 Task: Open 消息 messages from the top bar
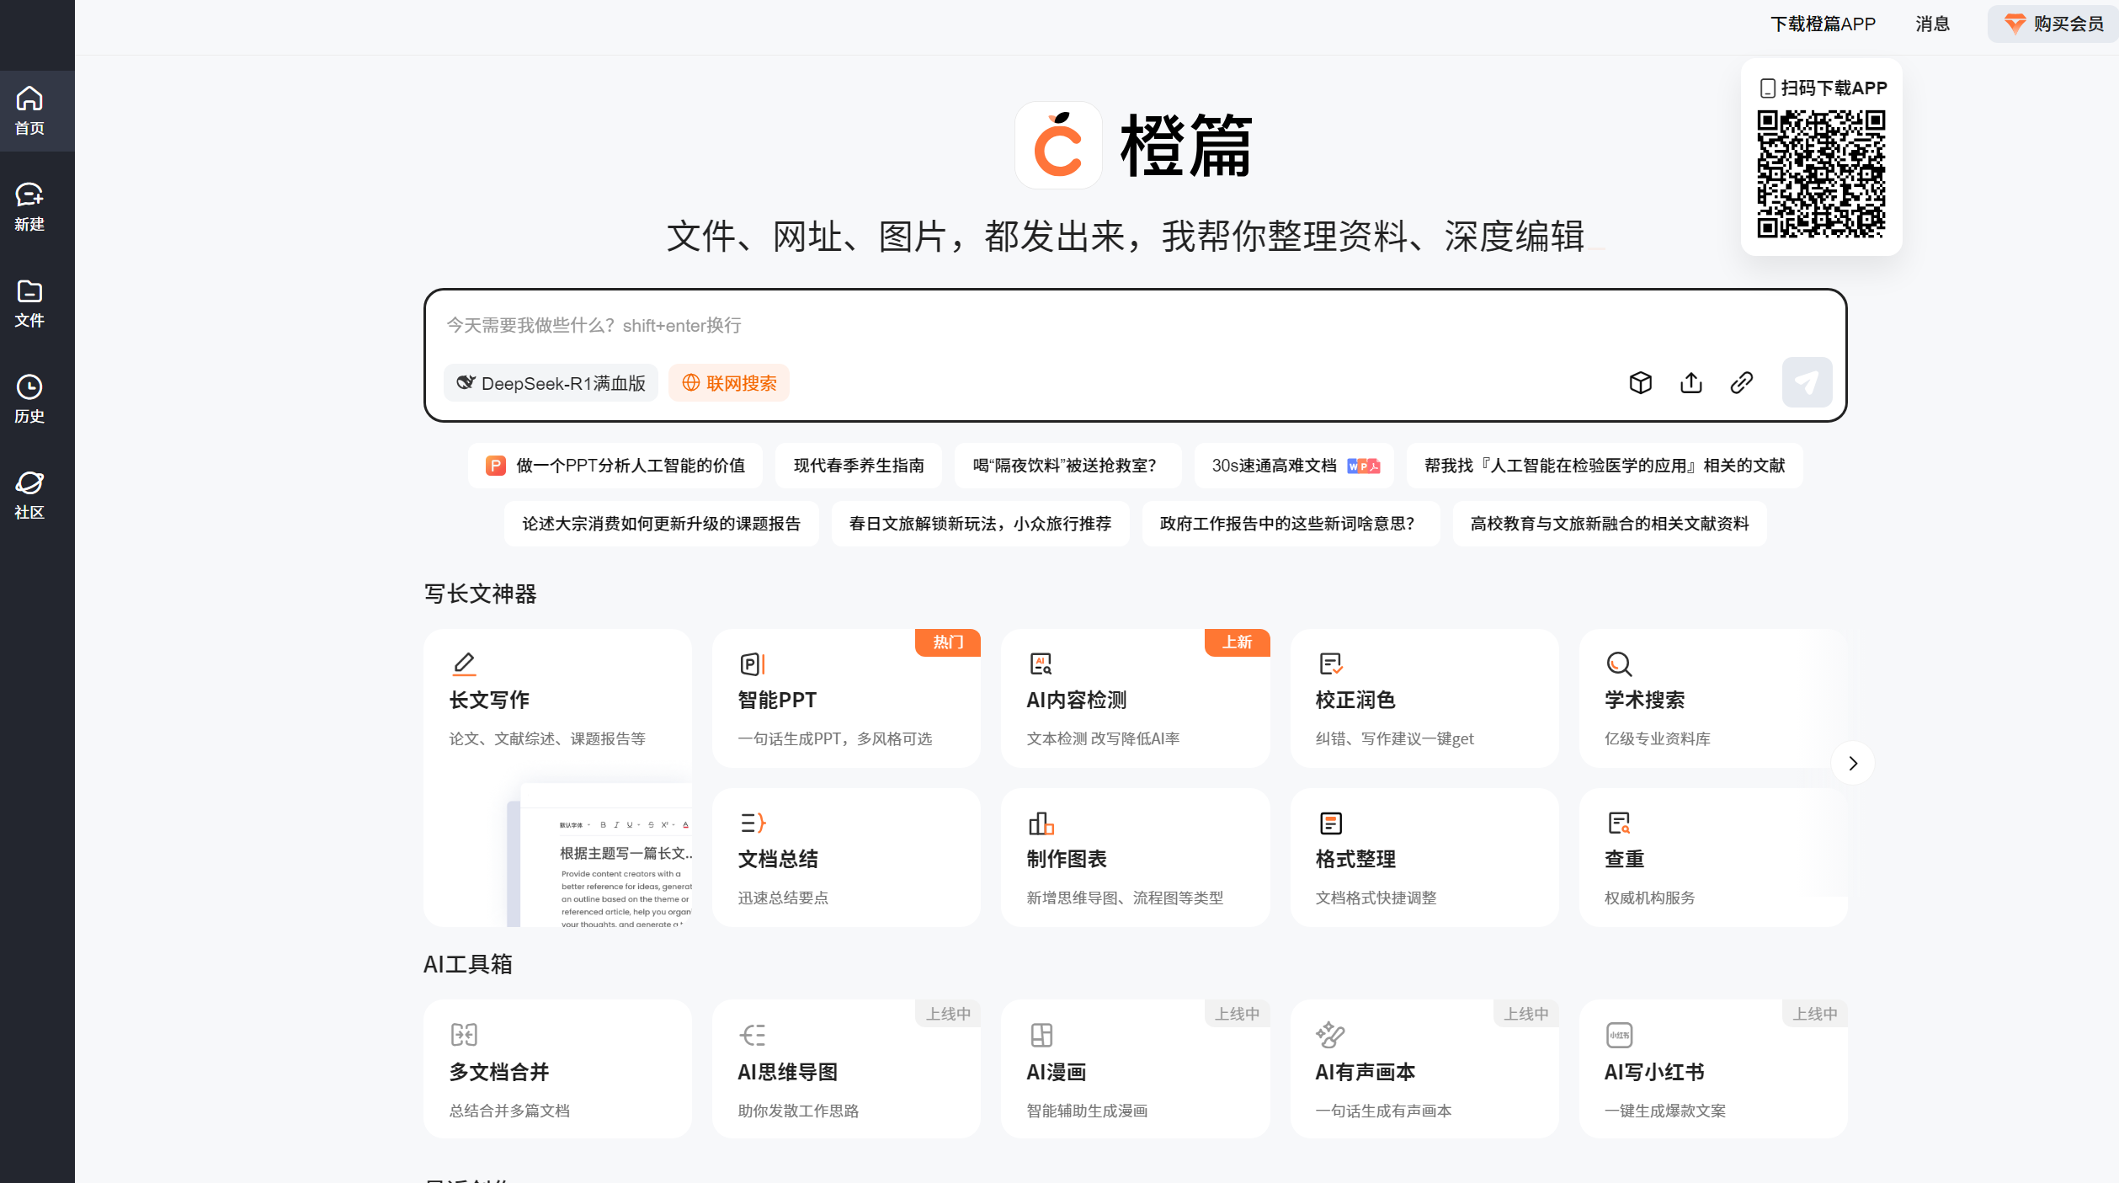coord(1932,24)
